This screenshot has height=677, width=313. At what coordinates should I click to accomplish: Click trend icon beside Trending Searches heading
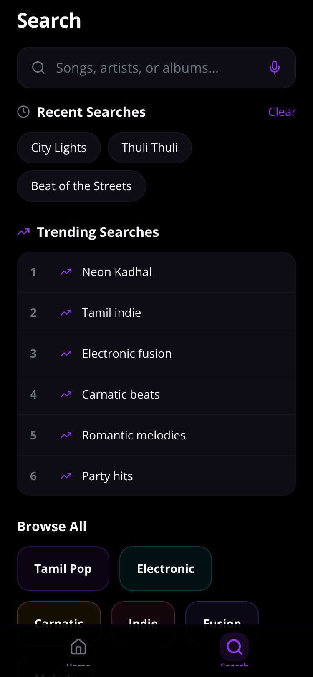tap(23, 232)
